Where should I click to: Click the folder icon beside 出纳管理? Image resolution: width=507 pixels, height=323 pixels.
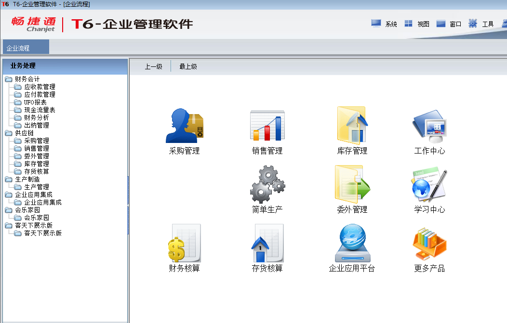coord(18,125)
